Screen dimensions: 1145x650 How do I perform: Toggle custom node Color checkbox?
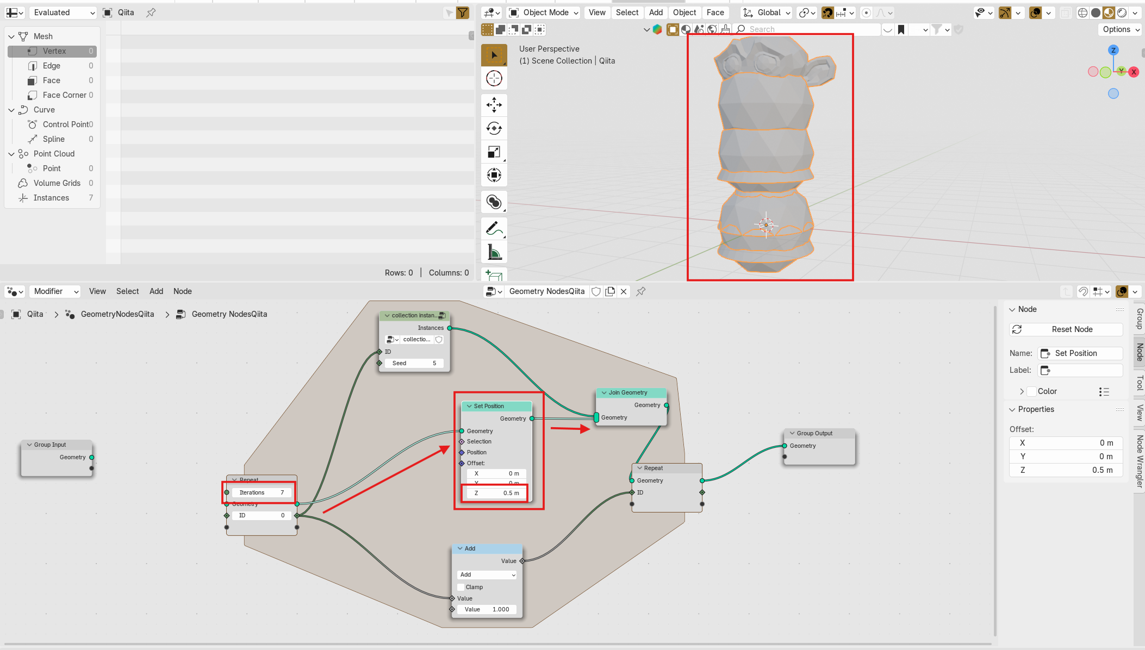(x=1031, y=391)
